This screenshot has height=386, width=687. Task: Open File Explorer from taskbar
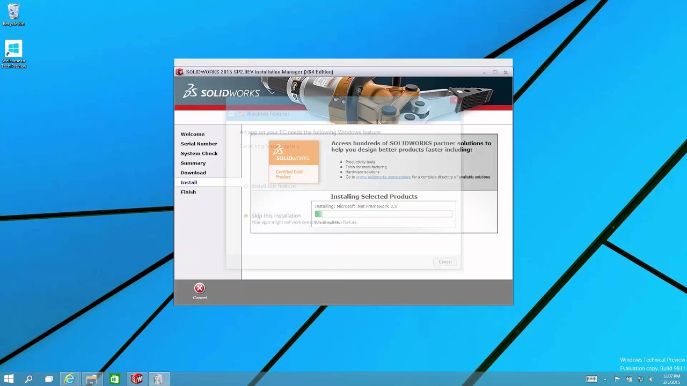point(92,379)
